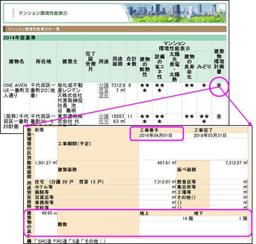
Task: Click the 階数 label
Action: click(63, 224)
